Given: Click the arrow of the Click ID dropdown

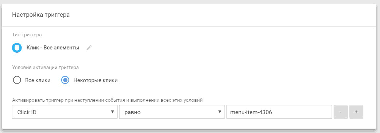Looking at the screenshot, I should 112,112.
